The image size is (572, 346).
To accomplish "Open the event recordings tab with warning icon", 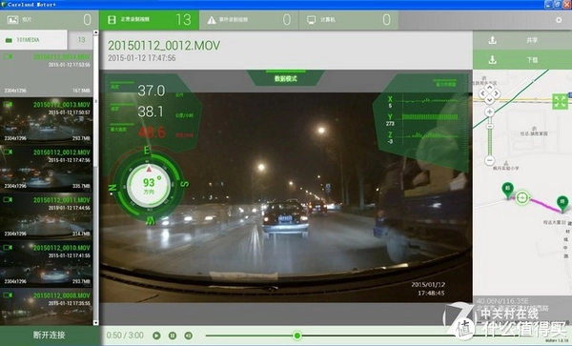I will tap(249, 20).
